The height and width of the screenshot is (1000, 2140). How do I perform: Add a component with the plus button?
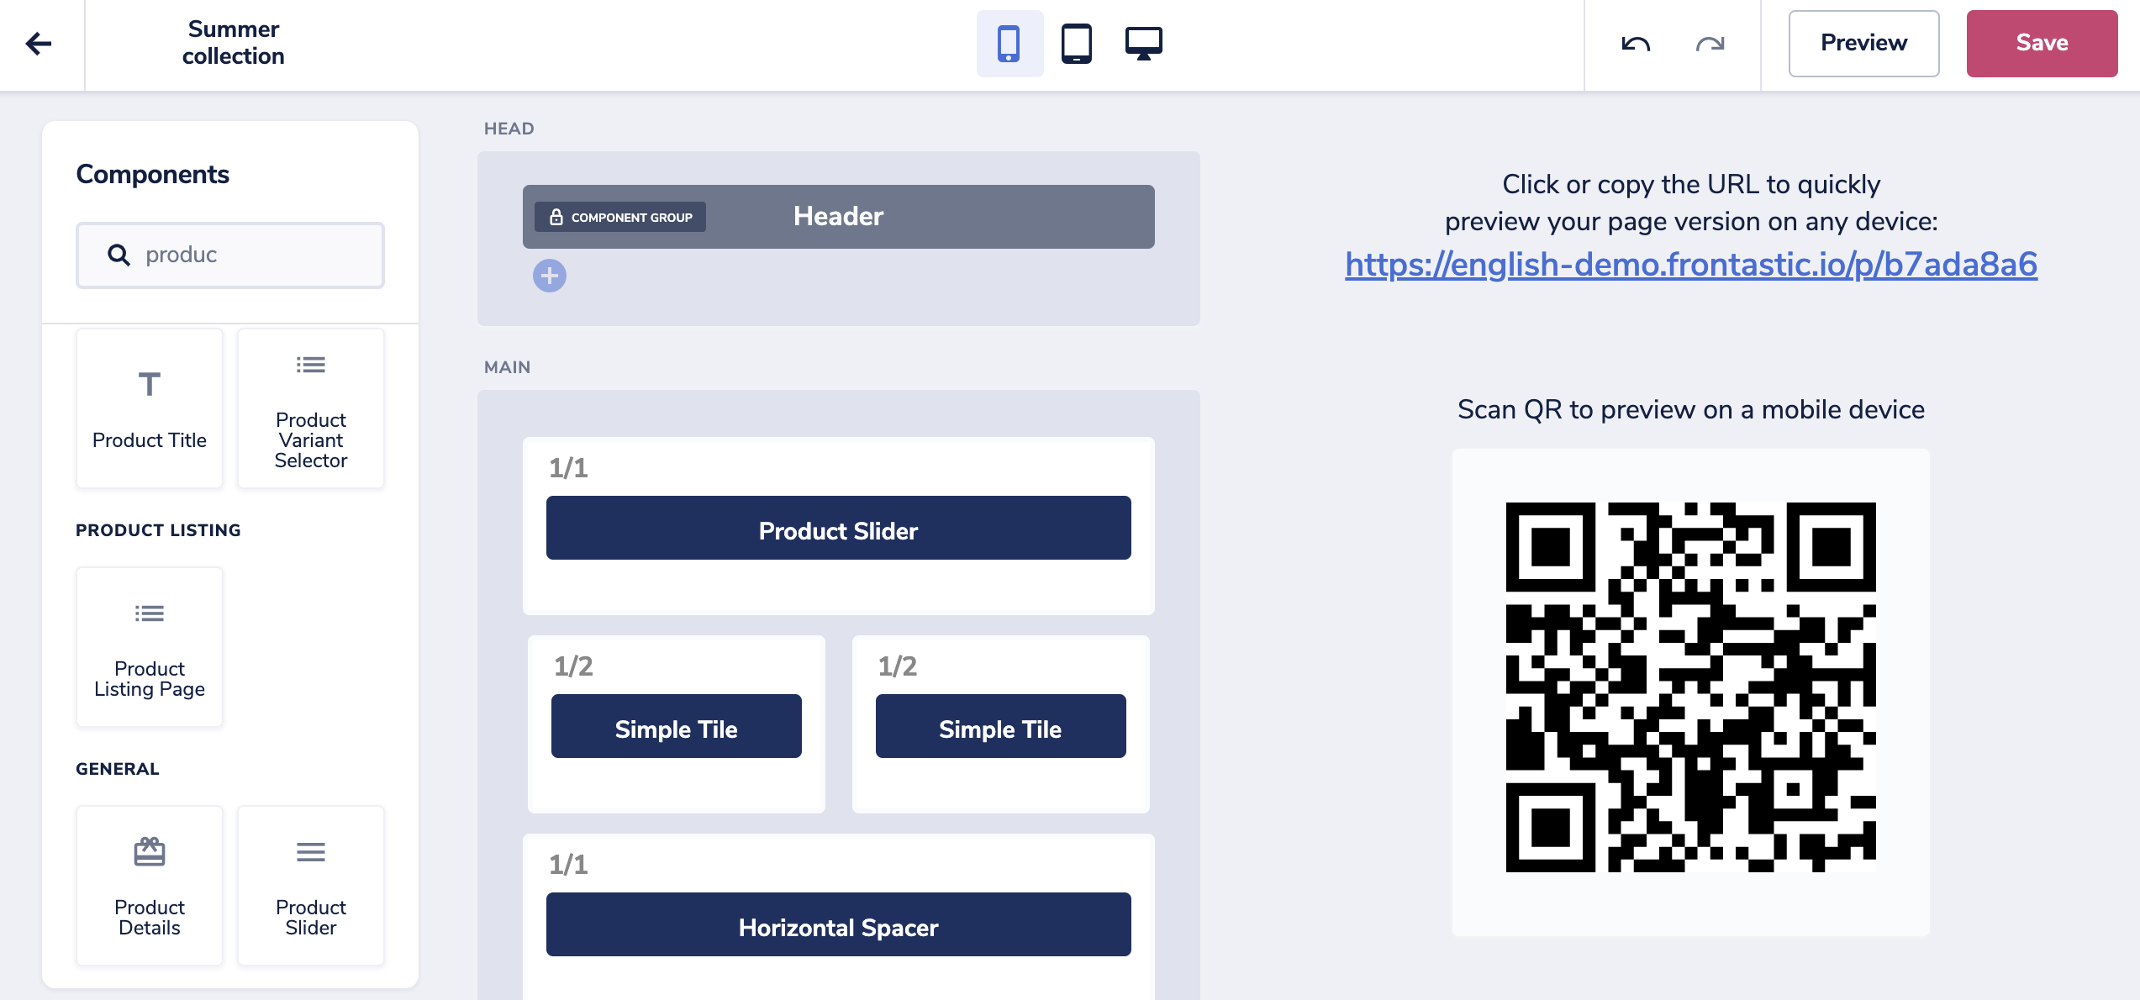point(550,276)
